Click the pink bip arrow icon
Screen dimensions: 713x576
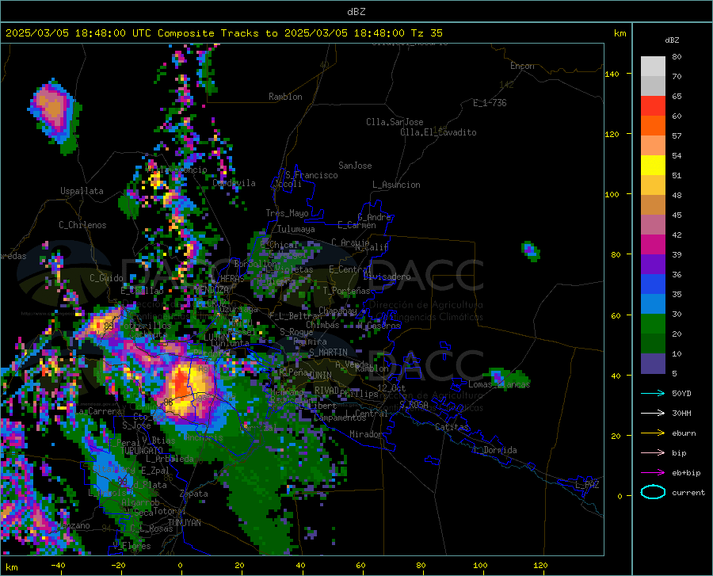(653, 453)
